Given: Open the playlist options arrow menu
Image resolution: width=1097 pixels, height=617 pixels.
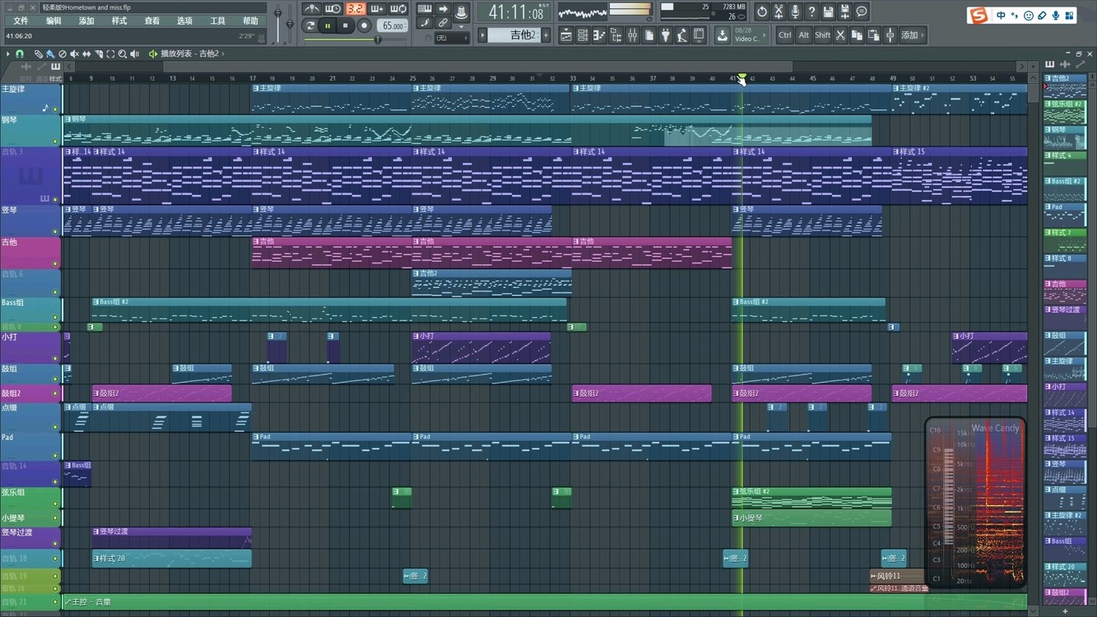Looking at the screenshot, I should pos(8,54).
